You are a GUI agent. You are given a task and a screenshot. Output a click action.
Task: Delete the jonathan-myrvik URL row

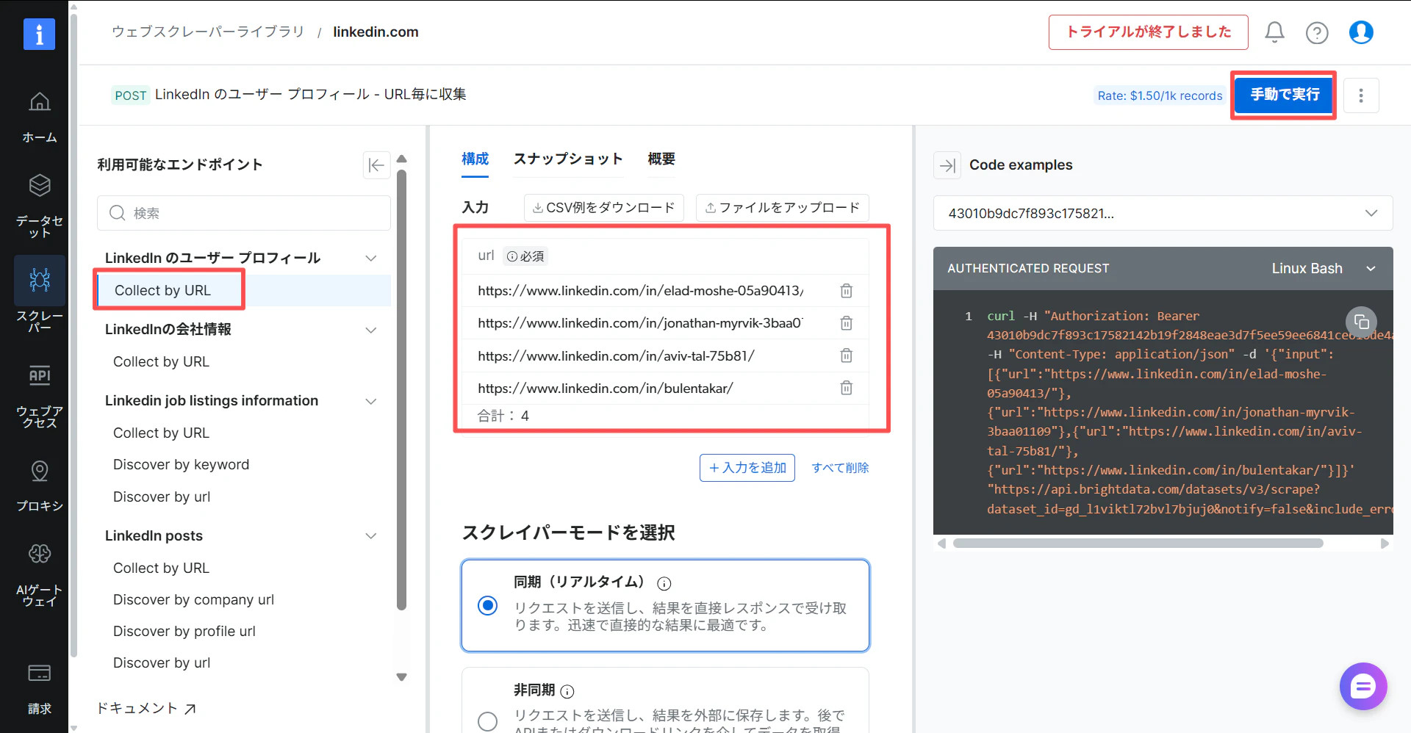coord(847,323)
